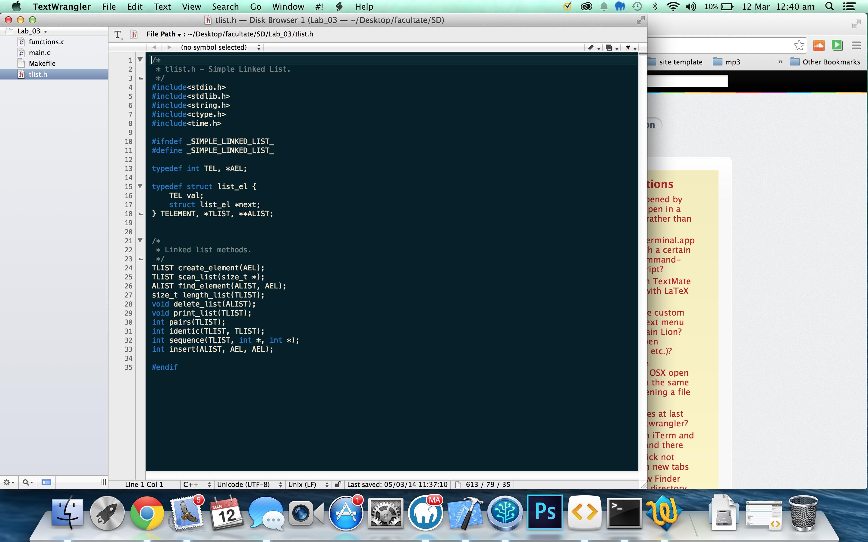Open the sidebar search magnifier

click(28, 482)
